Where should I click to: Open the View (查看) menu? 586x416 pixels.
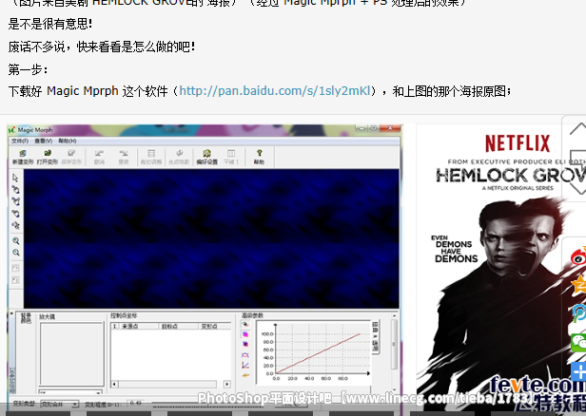[x=44, y=141]
